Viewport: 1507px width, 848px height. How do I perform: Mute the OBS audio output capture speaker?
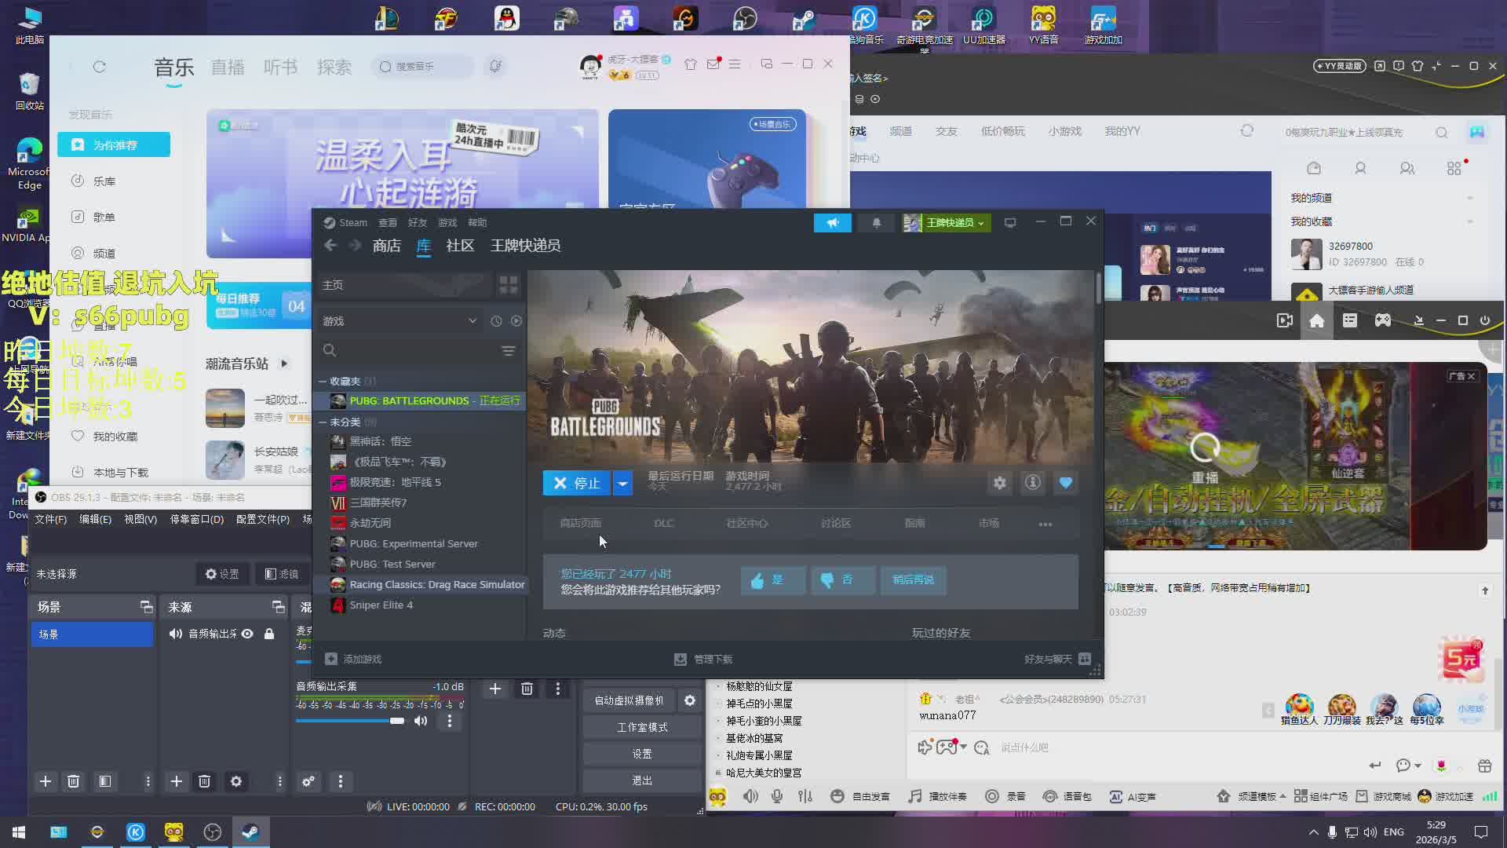[421, 721]
